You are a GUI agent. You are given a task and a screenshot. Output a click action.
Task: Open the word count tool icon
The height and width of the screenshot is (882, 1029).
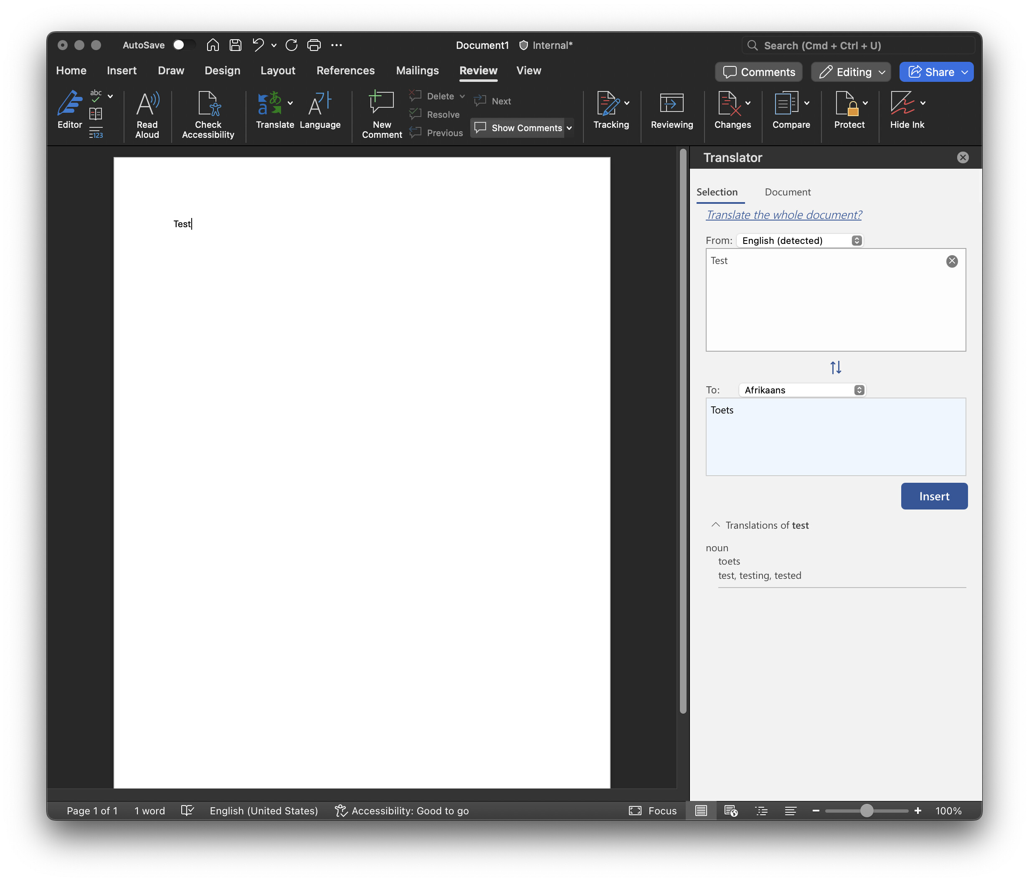[x=96, y=133]
